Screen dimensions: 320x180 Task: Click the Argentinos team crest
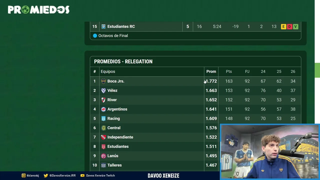[103, 109]
